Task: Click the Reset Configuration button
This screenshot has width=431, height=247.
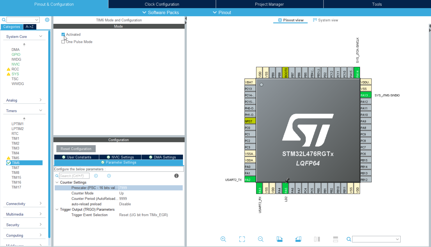Action: coord(76,149)
